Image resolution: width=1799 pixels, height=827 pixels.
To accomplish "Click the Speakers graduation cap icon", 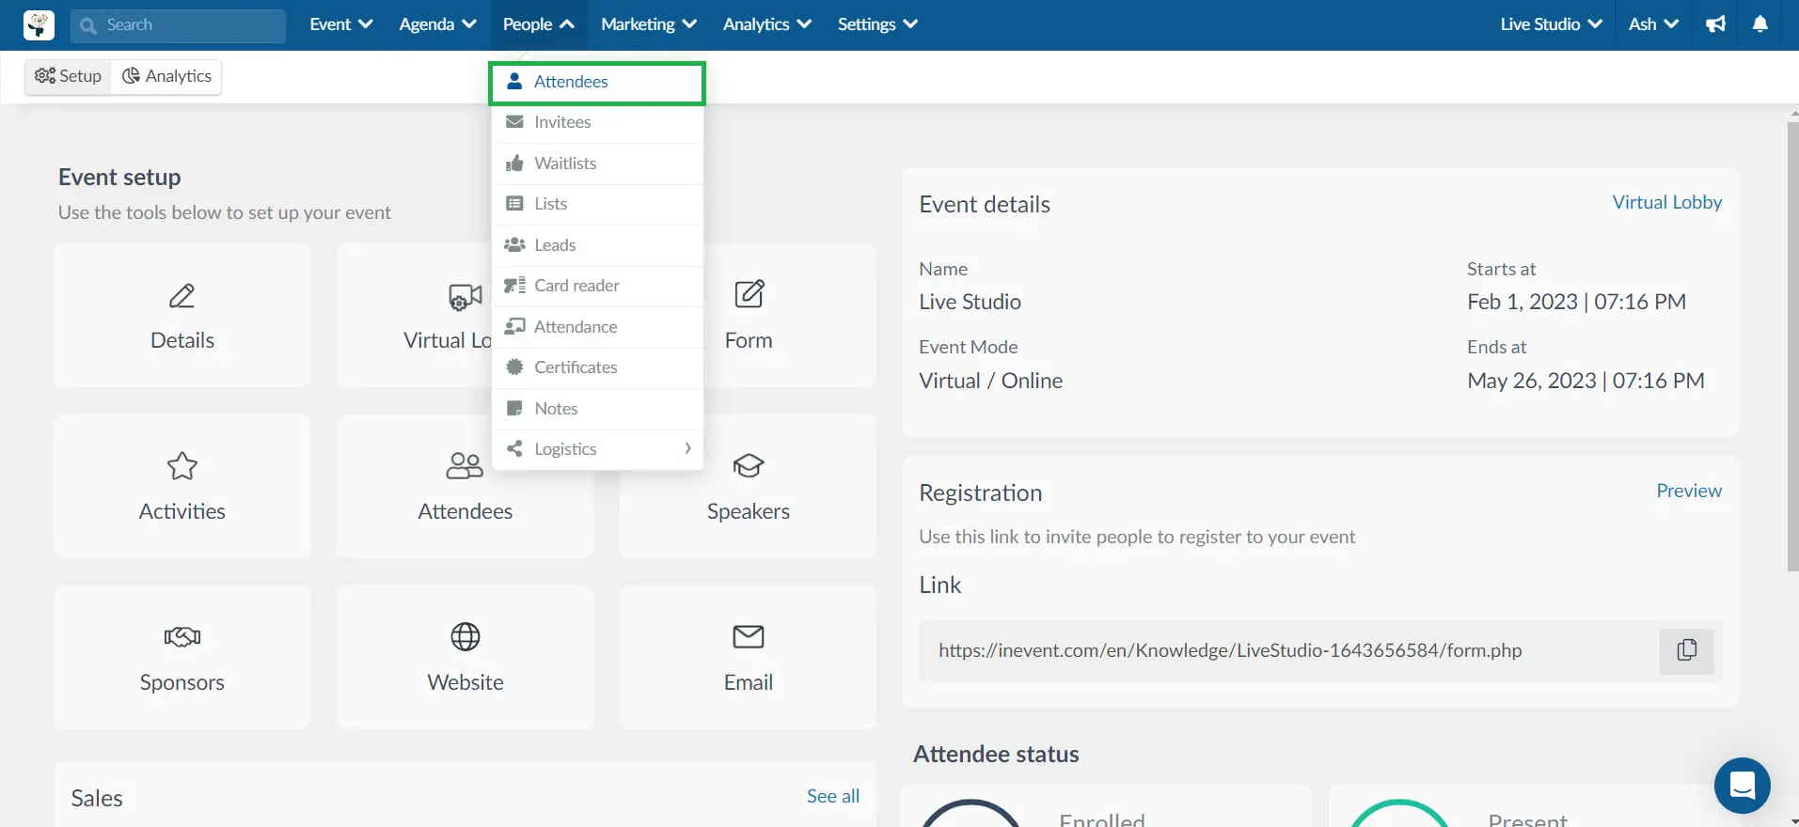I will click(749, 466).
